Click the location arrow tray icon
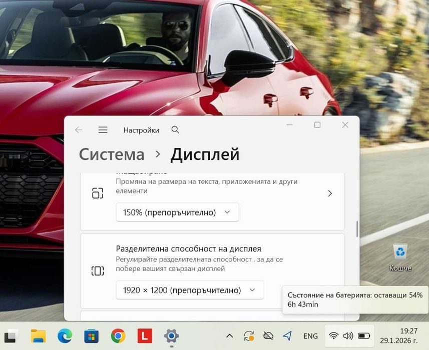This screenshot has height=350, width=429. point(287,336)
